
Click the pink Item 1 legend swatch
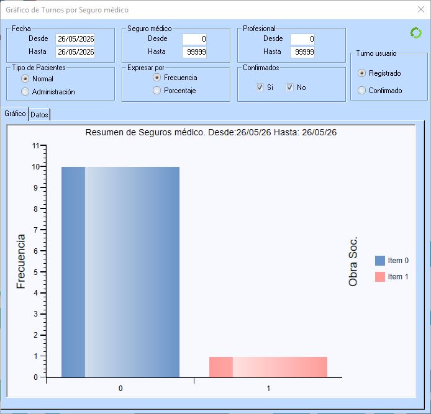coord(380,277)
